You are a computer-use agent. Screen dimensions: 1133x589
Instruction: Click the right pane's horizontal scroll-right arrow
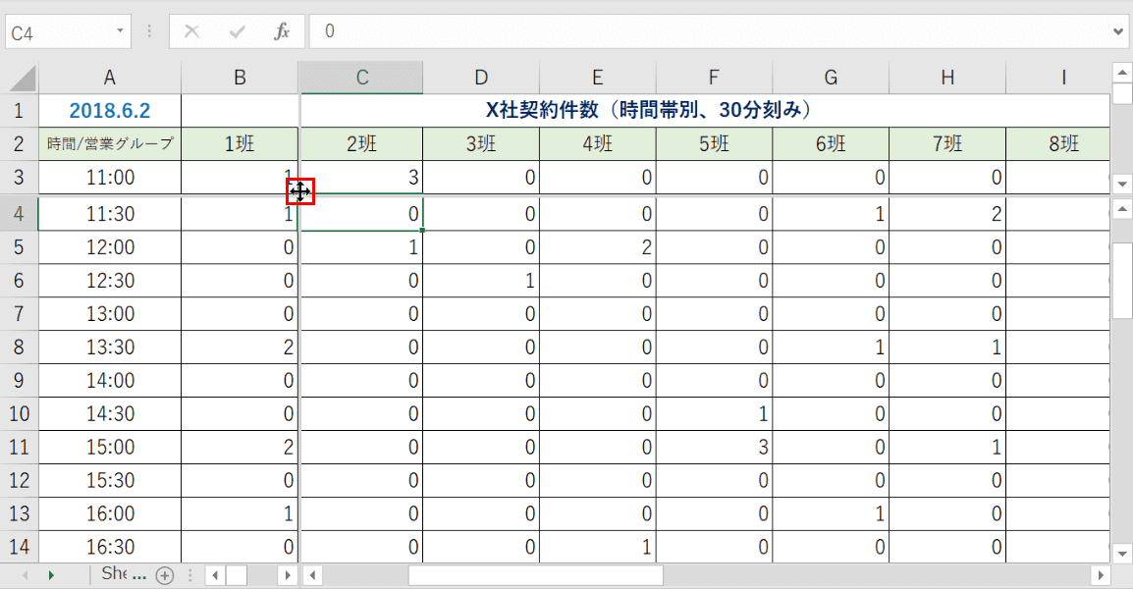pyautogui.click(x=1100, y=575)
